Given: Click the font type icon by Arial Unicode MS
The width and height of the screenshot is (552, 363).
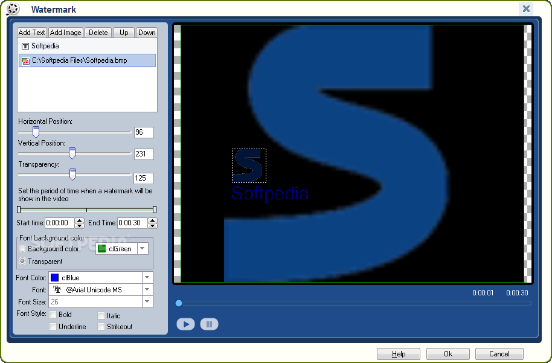Looking at the screenshot, I should click(57, 290).
